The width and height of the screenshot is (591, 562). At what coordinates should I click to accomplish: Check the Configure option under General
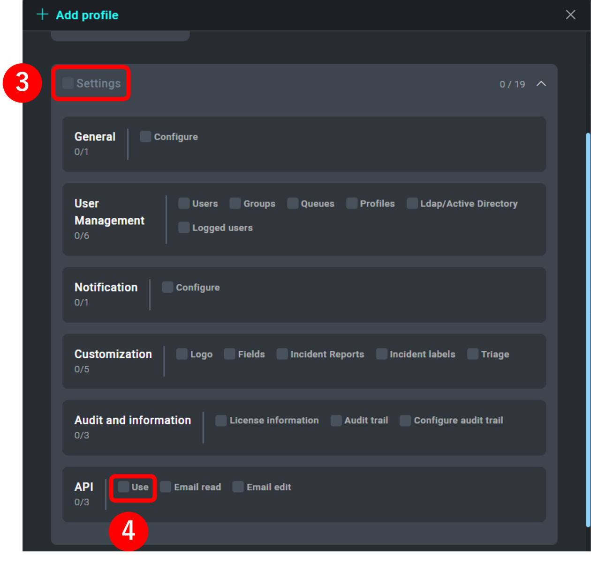click(145, 136)
